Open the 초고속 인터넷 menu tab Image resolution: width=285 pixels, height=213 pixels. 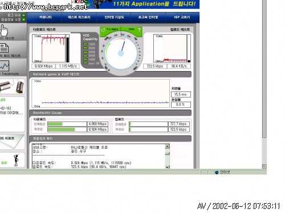coord(148,17)
